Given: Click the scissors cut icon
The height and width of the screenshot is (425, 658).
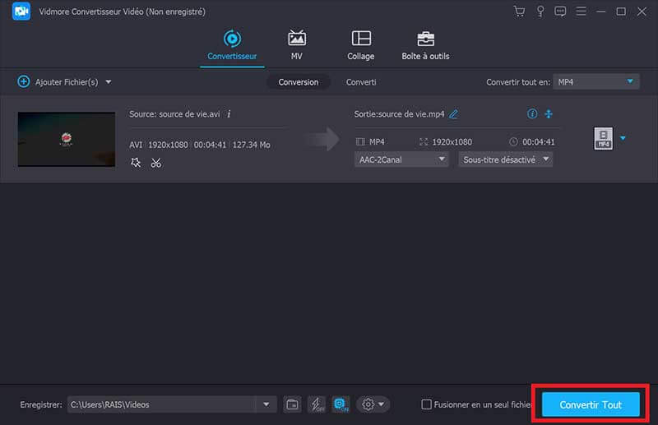Looking at the screenshot, I should [155, 163].
